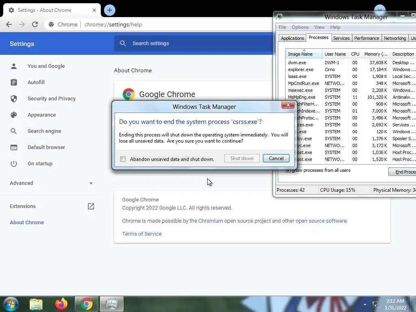The width and height of the screenshot is (416, 312).
Task: Go to About Chrome in sidebar
Action: [x=27, y=222]
